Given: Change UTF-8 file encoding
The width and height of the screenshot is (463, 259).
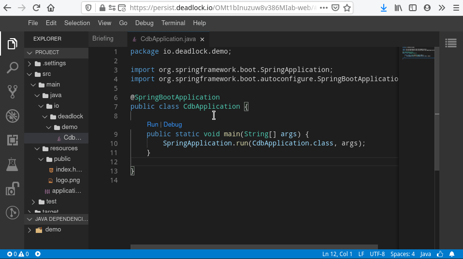Looking at the screenshot, I should [377, 254].
